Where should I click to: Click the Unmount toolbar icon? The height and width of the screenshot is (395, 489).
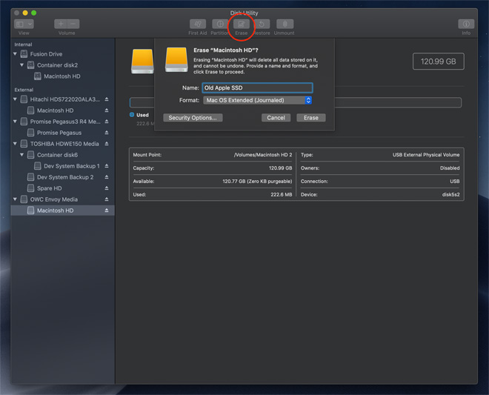click(x=285, y=24)
